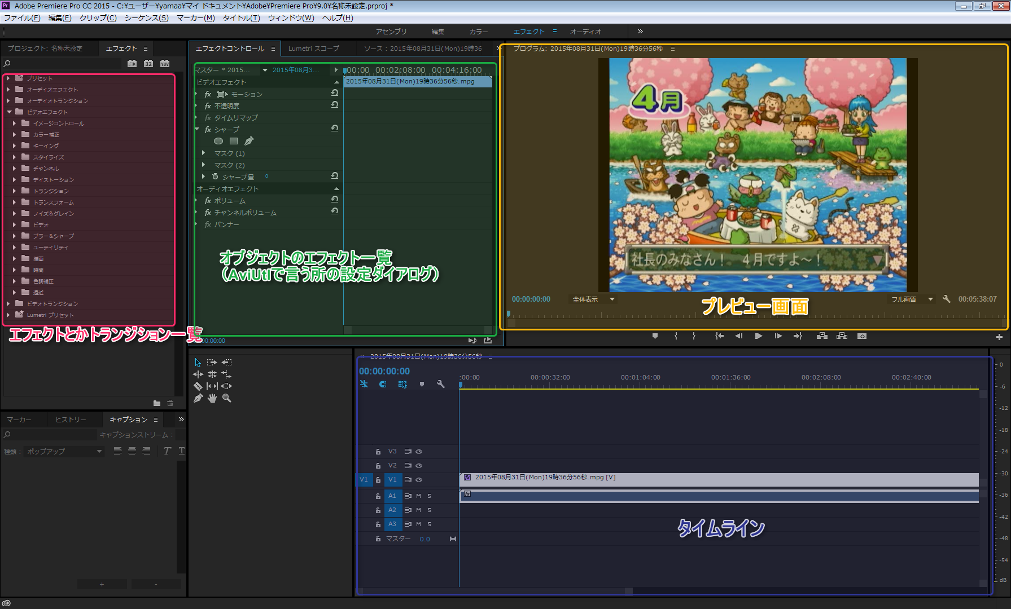The image size is (1011, 609).
Task: Select the Track Select Forward tool
Action: (212, 363)
